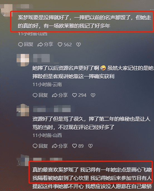Dislike the comment with 89 likes
Screen dimensions: 154x191
tap(90, 146)
